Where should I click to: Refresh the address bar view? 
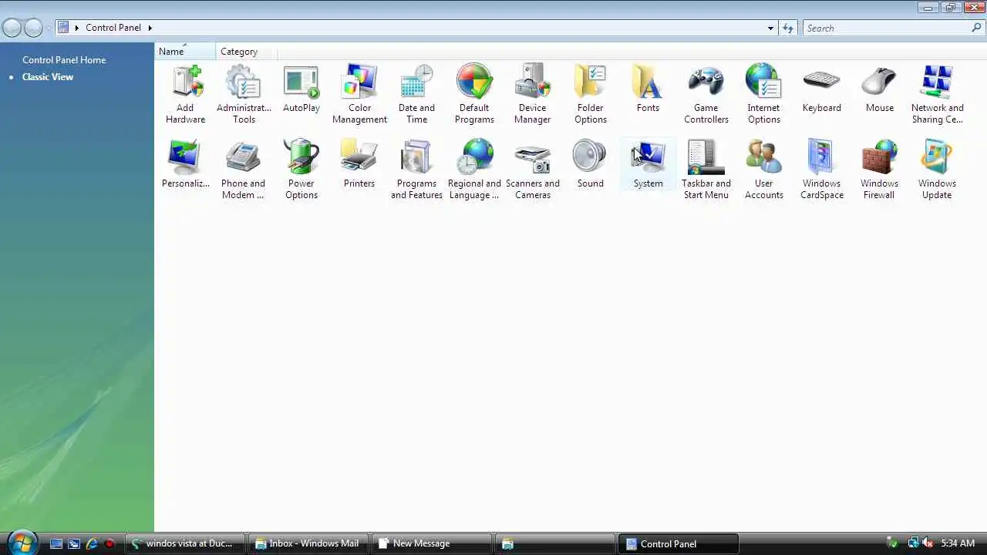click(x=788, y=28)
